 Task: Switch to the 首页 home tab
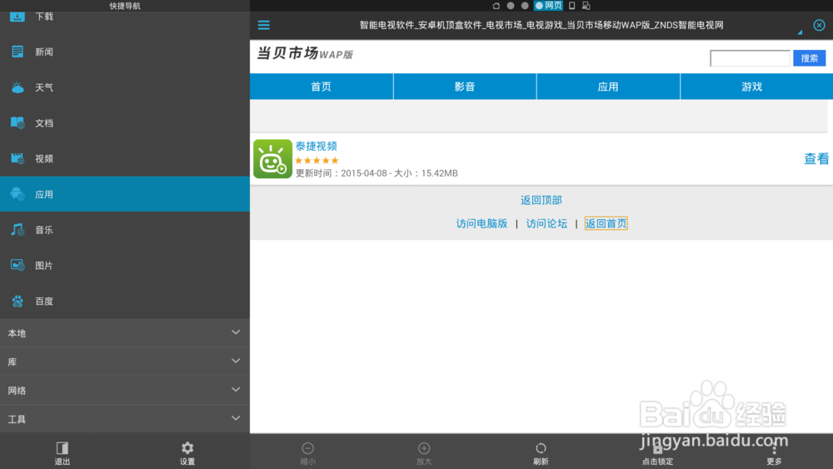point(322,87)
